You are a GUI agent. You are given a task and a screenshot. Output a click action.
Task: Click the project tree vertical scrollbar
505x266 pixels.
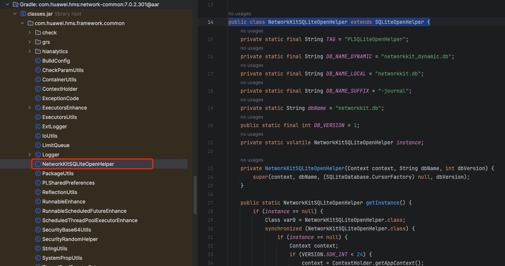point(195,195)
